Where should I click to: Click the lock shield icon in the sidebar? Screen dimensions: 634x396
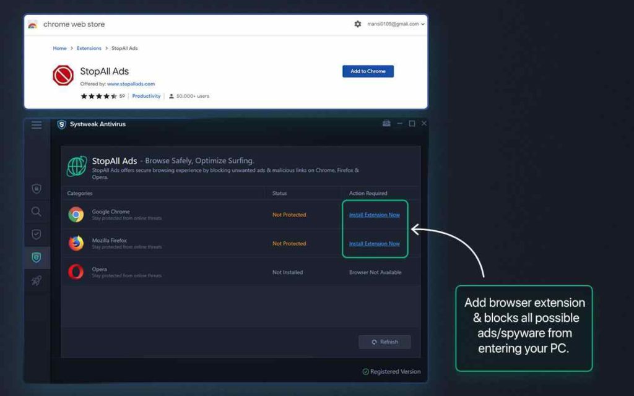pyautogui.click(x=37, y=189)
